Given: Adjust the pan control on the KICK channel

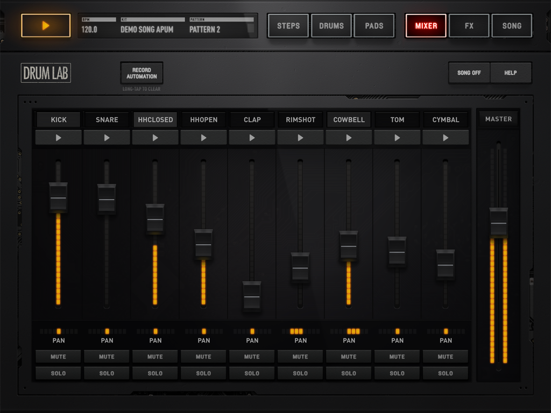Looking at the screenshot, I should coord(58,330).
